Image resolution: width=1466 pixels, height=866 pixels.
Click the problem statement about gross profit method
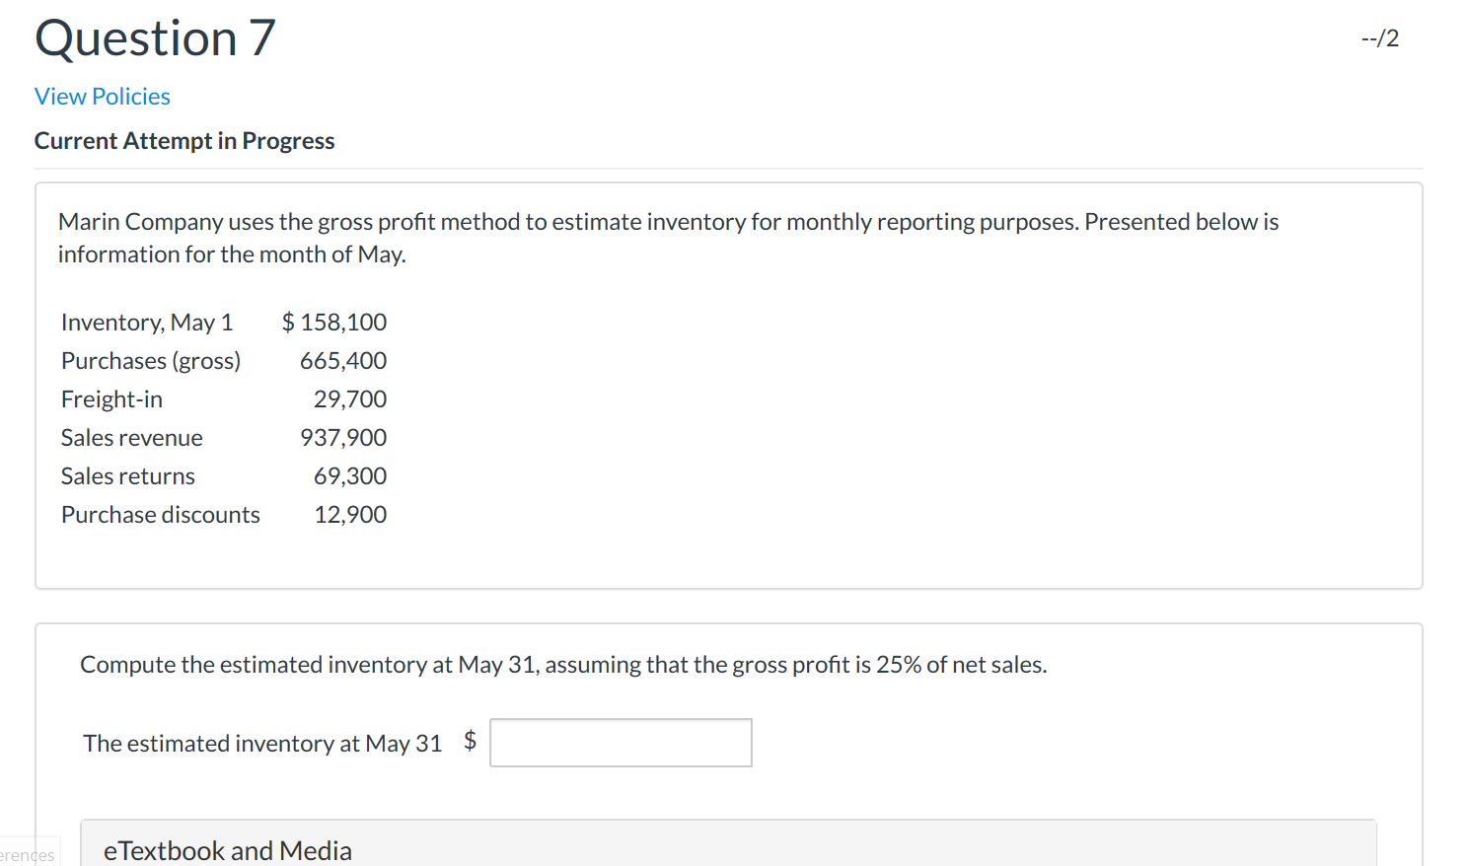tap(668, 221)
